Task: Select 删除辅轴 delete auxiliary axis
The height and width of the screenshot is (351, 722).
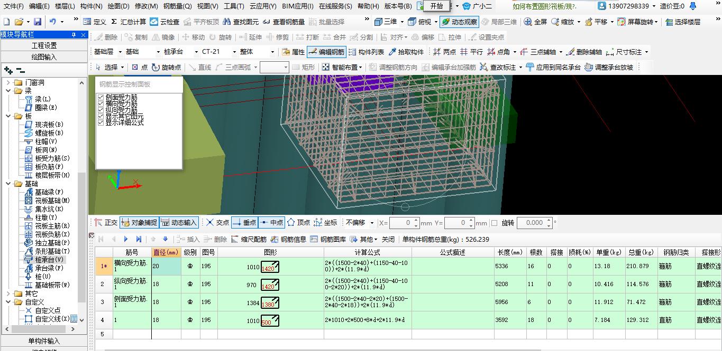Action: 583,52
